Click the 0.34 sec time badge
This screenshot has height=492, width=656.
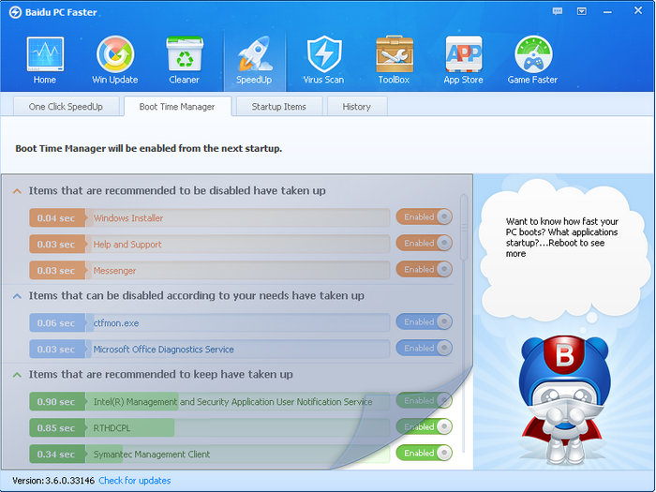click(57, 455)
